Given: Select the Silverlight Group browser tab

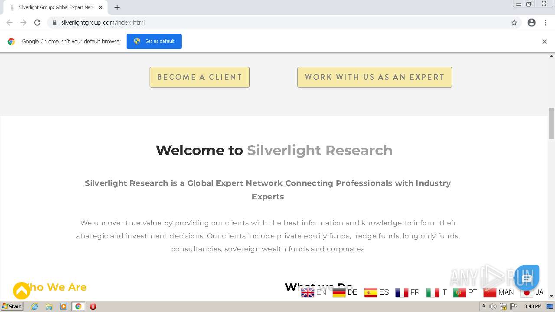Looking at the screenshot, I should coord(55,7).
